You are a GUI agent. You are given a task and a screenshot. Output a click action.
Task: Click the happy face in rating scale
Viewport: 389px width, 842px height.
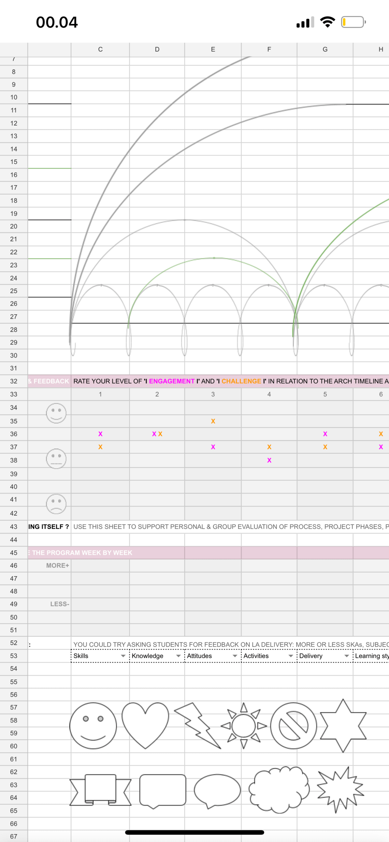coord(56,413)
